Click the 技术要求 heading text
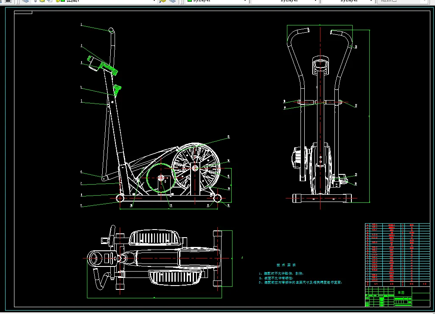The image size is (435, 314). point(286,264)
